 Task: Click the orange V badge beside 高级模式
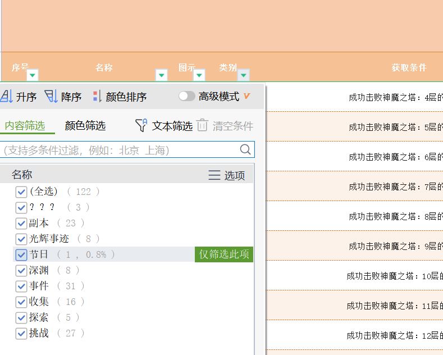click(x=246, y=97)
